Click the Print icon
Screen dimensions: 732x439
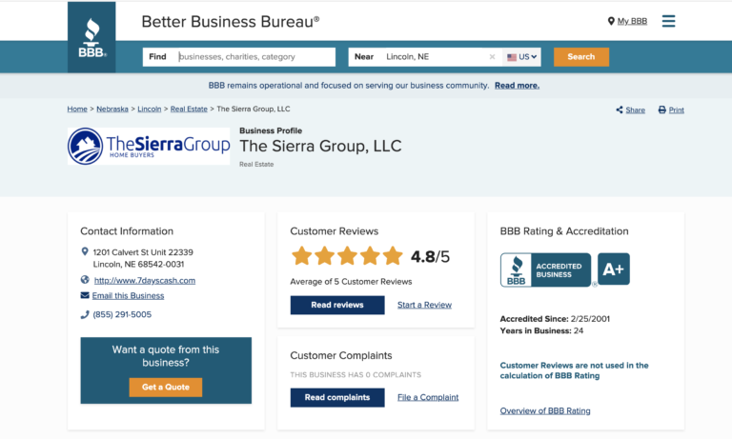pyautogui.click(x=662, y=110)
